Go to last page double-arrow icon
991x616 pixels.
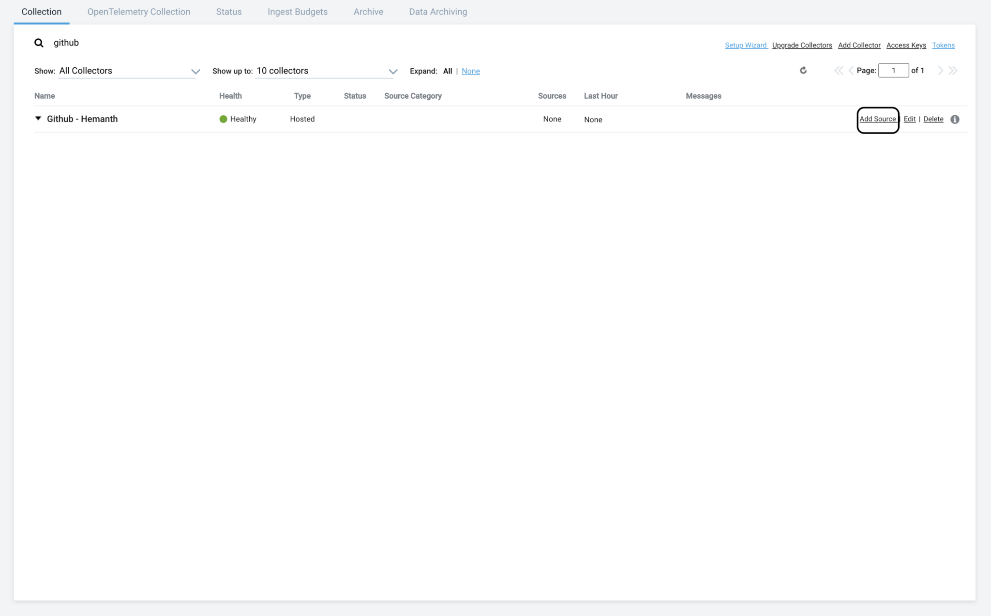click(953, 71)
